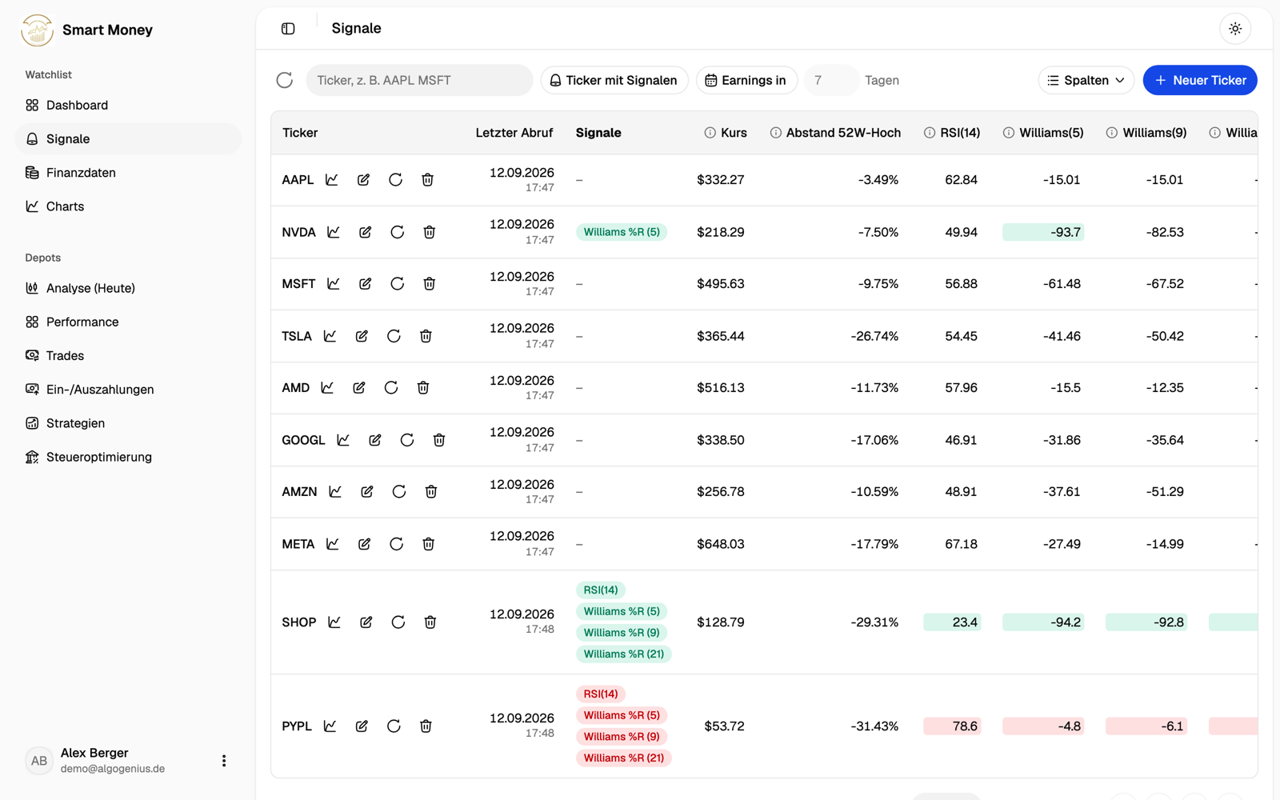Refresh data for AAPL row
Image resolution: width=1280 pixels, height=800 pixels.
[x=396, y=180]
